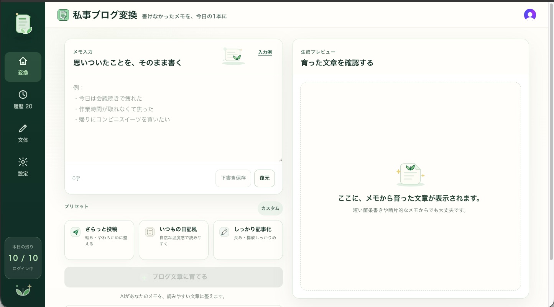Click the gear icon for 設定
Image resolution: width=554 pixels, height=307 pixels.
pos(23,162)
